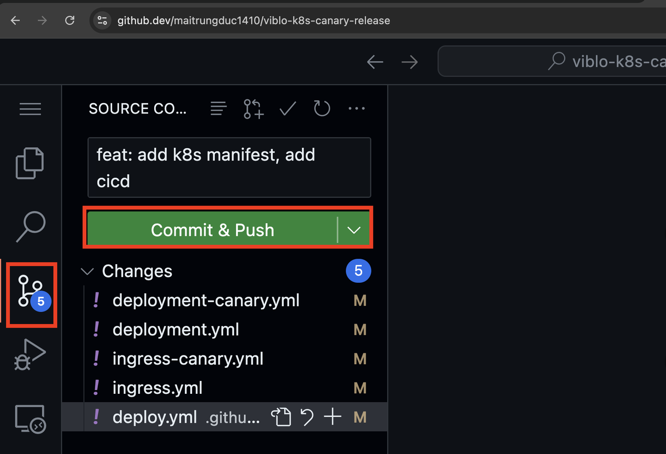Viewport: 666px width, 454px height.
Task: Click create pull request icon
Action: [253, 109]
